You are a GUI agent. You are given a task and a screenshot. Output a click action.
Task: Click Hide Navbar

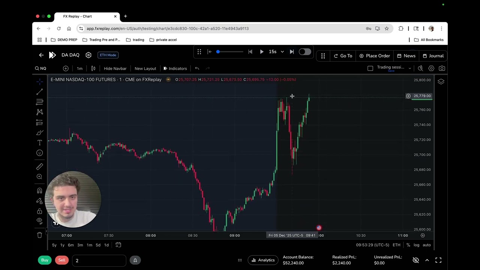pos(115,68)
